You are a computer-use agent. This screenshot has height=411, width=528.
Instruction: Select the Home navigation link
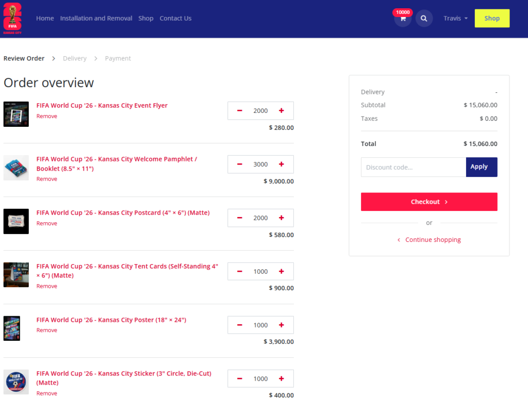[45, 19]
